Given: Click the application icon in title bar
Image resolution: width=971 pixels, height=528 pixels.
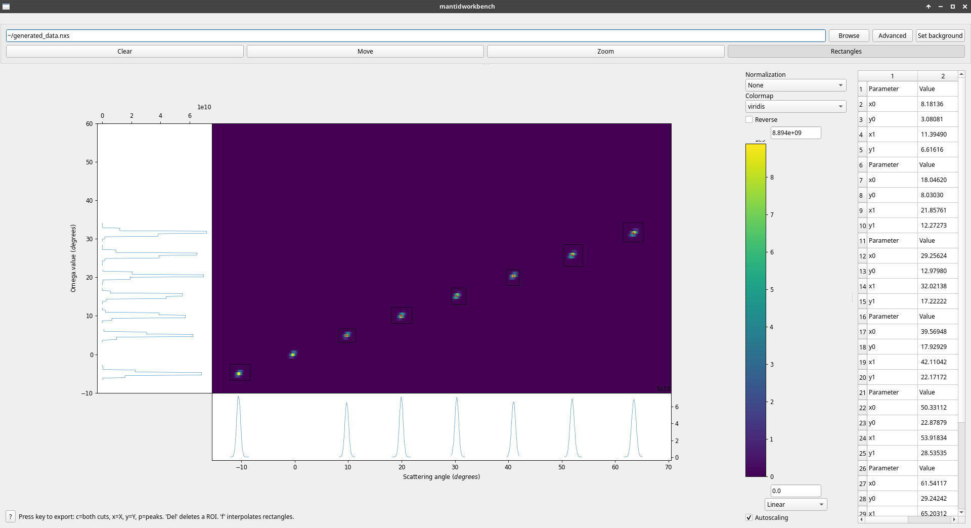Looking at the screenshot, I should click(6, 7).
